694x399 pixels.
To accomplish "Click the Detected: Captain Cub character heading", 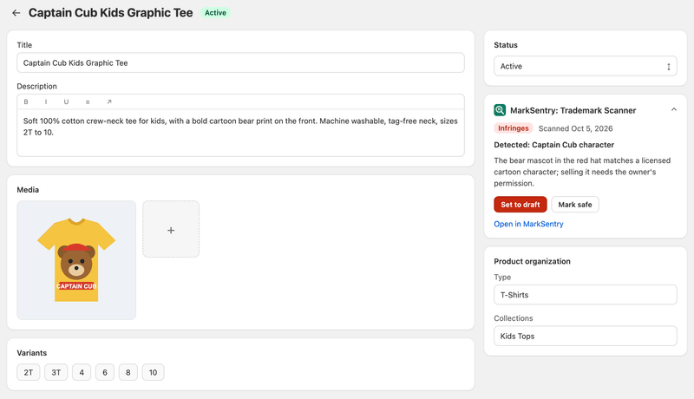I will click(553, 145).
